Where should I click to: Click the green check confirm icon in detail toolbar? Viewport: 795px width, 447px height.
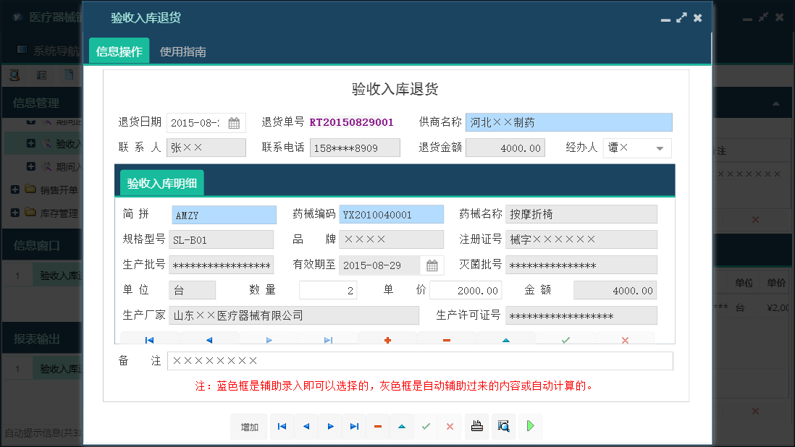click(565, 339)
